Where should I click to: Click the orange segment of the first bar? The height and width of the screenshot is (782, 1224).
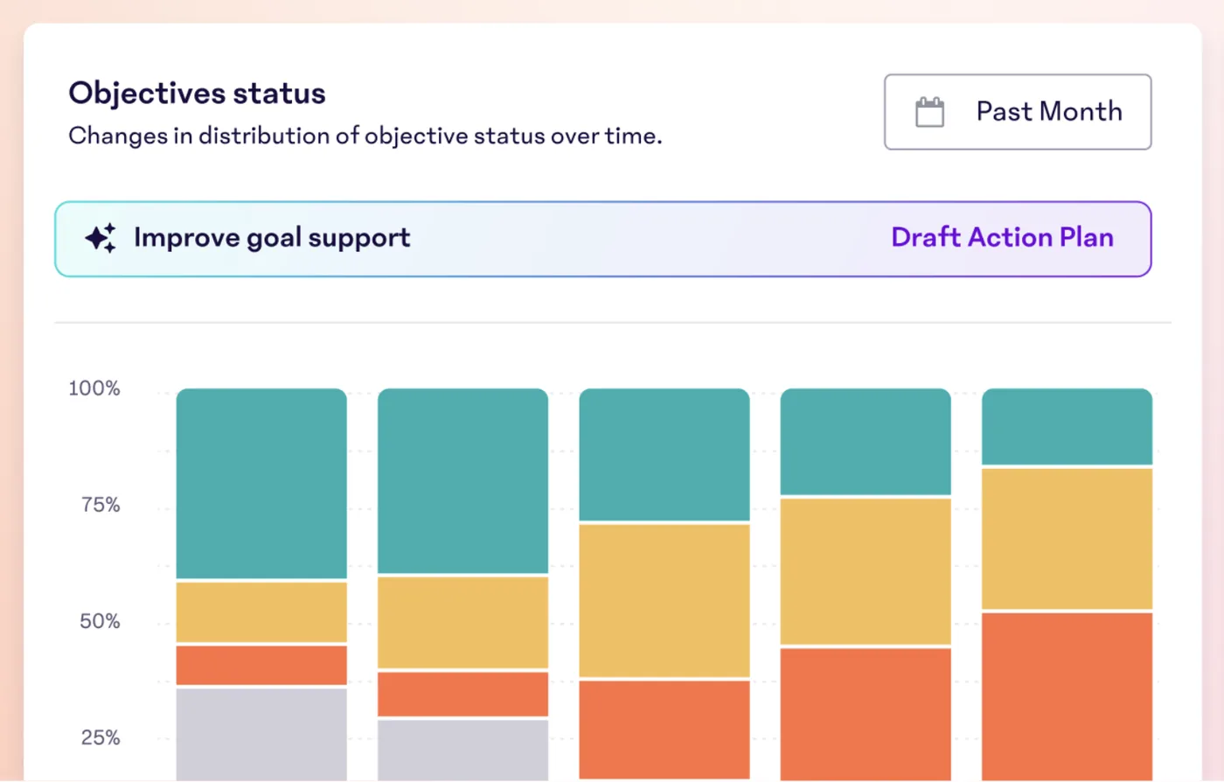click(x=261, y=666)
